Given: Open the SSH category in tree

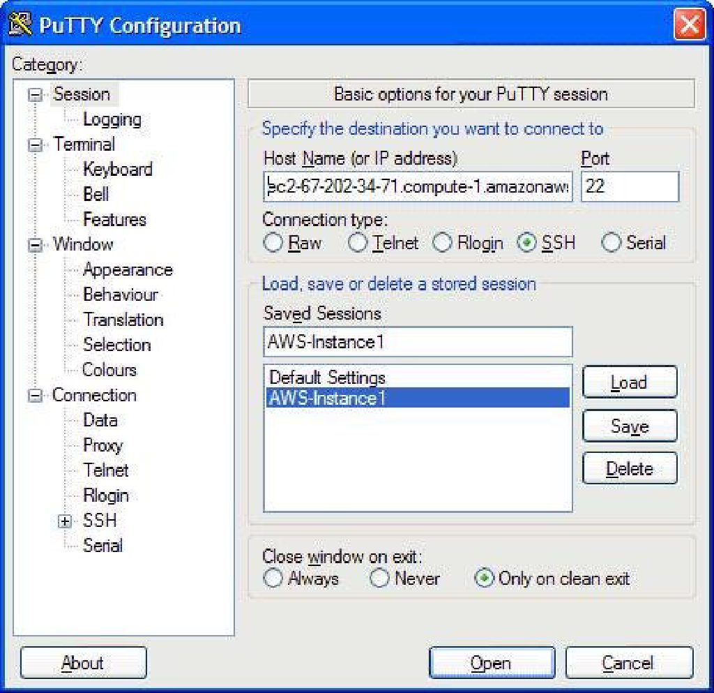Looking at the screenshot, I should pos(100,521).
